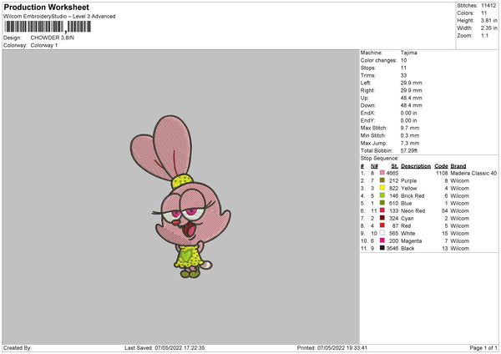Pick the White thread color swatch
The image size is (501, 354).
(x=382, y=233)
